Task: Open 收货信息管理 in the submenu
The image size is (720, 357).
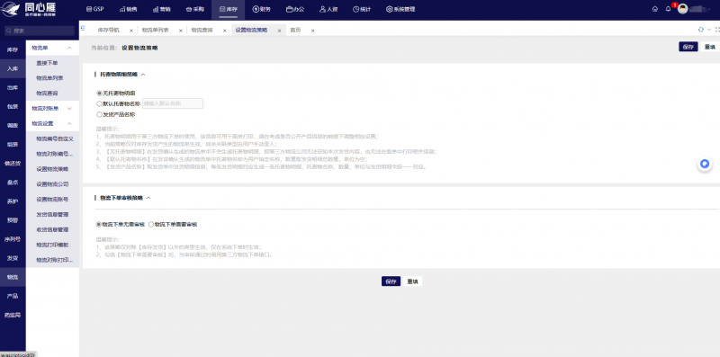Action: 53,229
